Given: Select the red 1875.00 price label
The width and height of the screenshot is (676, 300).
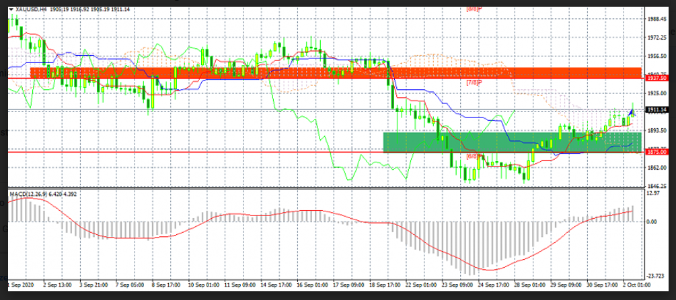Looking at the screenshot, I should pyautogui.click(x=655, y=152).
